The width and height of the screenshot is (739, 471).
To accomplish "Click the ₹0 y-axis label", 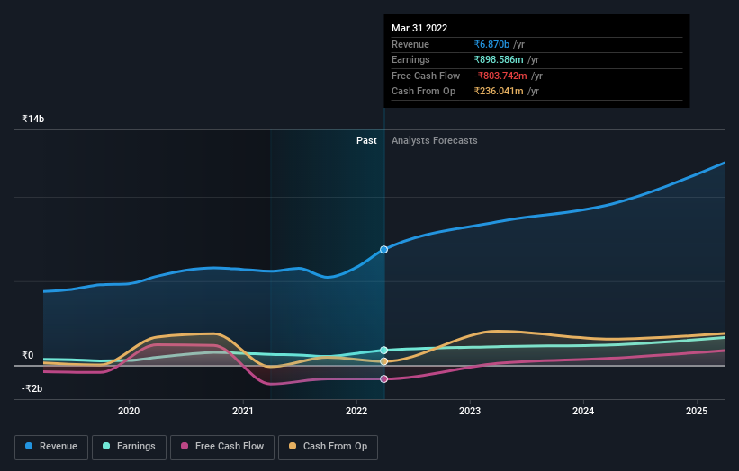I will [x=28, y=355].
